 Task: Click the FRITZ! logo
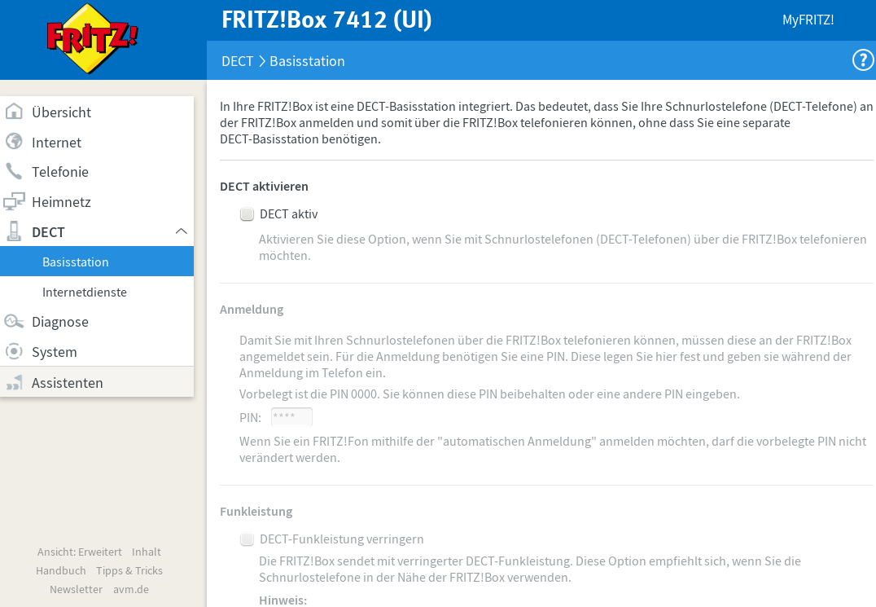[92, 38]
